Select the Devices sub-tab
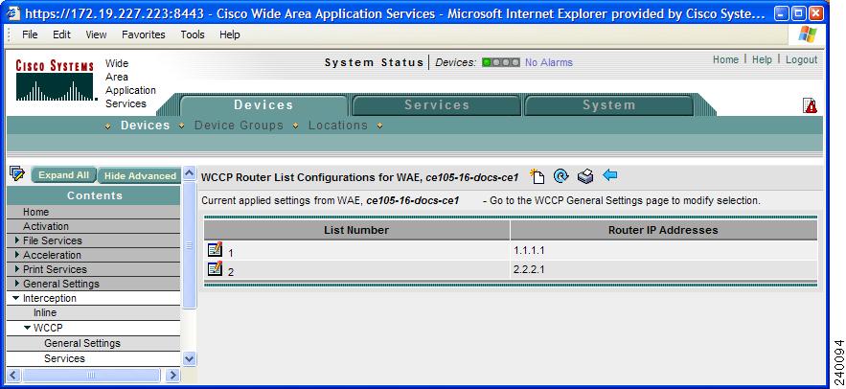Screen dimensions: 846x389 [x=145, y=126]
